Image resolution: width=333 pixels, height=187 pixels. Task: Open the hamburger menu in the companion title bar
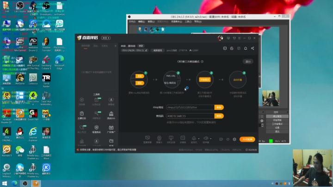pos(240,38)
